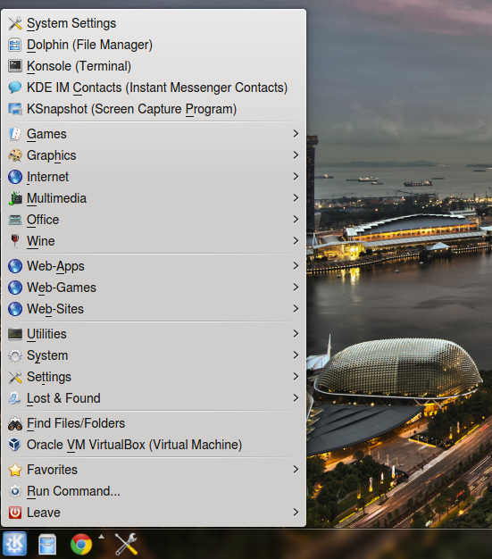Image resolution: width=492 pixels, height=559 pixels.
Task: Click the Settings tools icon in the menu
Action: [15, 377]
